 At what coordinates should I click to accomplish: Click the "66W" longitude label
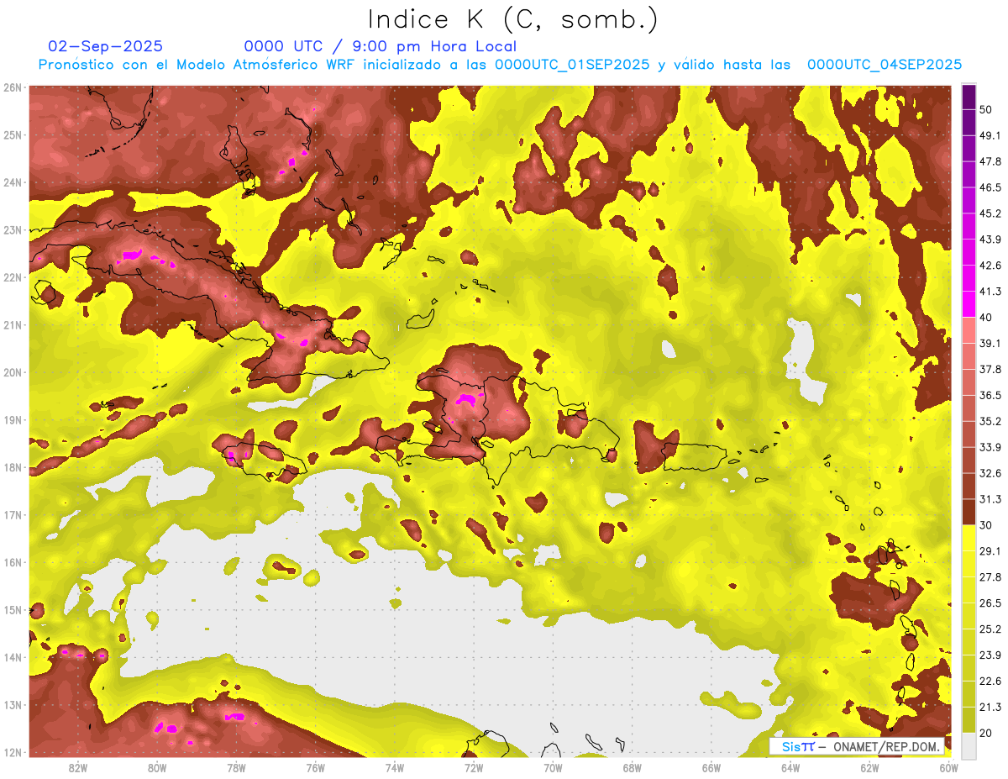click(711, 768)
